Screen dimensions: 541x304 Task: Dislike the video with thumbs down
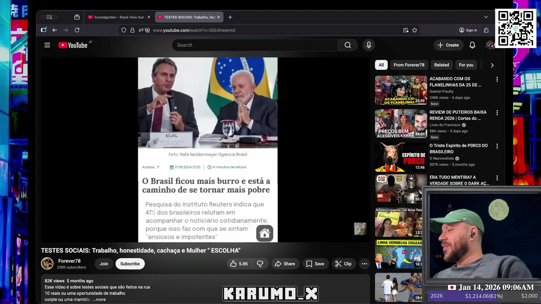tap(260, 264)
